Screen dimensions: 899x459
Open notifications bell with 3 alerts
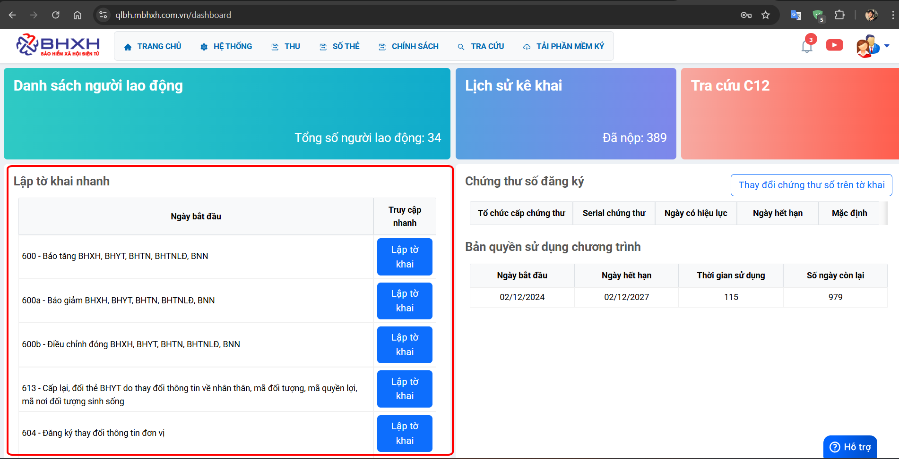(807, 46)
